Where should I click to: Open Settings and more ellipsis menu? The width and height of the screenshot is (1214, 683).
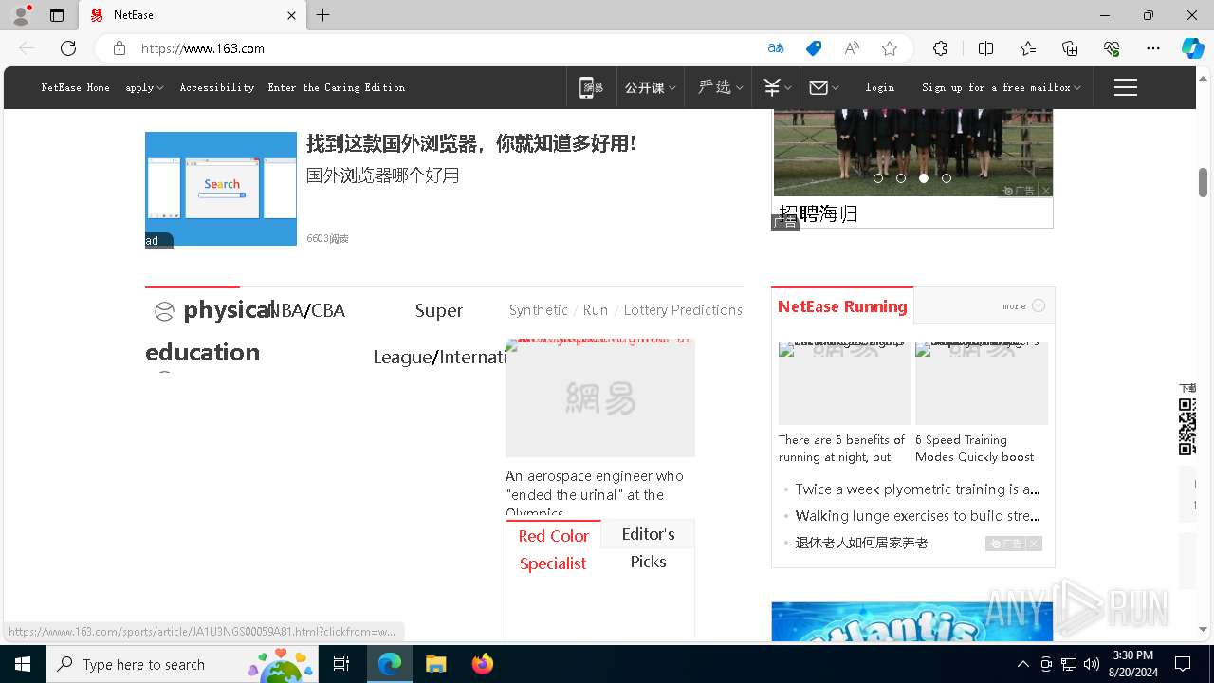coord(1153,48)
